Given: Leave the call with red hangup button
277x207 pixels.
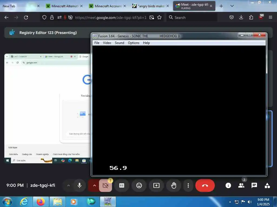Looking at the screenshot, I should [205, 185].
